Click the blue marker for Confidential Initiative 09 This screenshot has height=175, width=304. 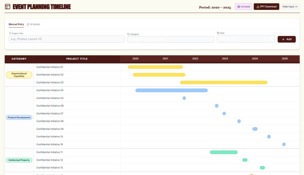tap(255, 129)
